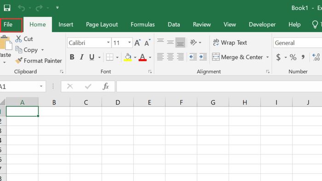The height and width of the screenshot is (181, 322).
Task: Expand the Merge & Center options arrow
Action: [267, 57]
